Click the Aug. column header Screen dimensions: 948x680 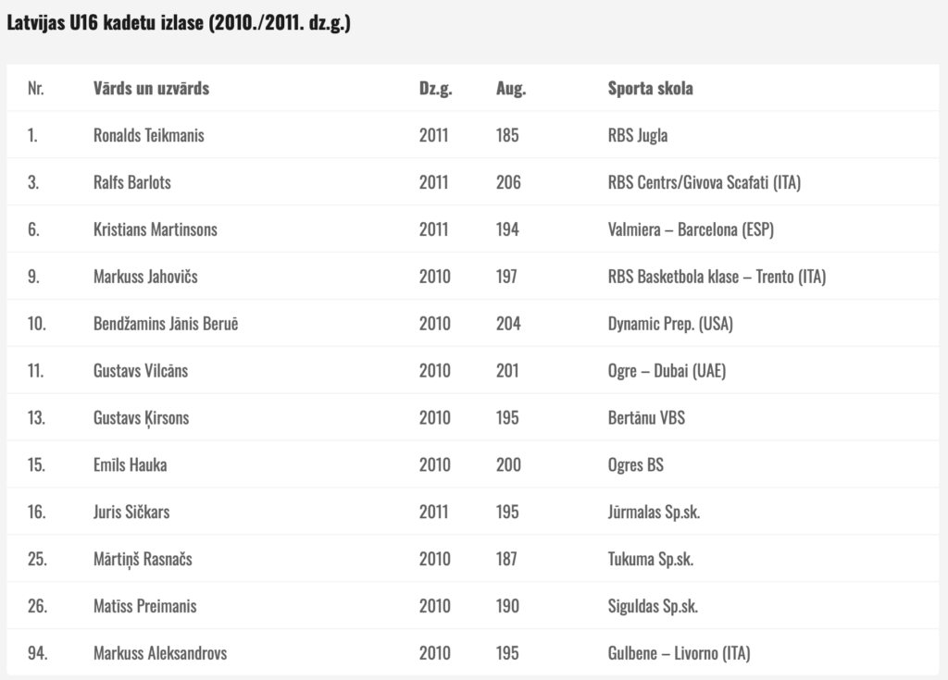pyautogui.click(x=511, y=89)
